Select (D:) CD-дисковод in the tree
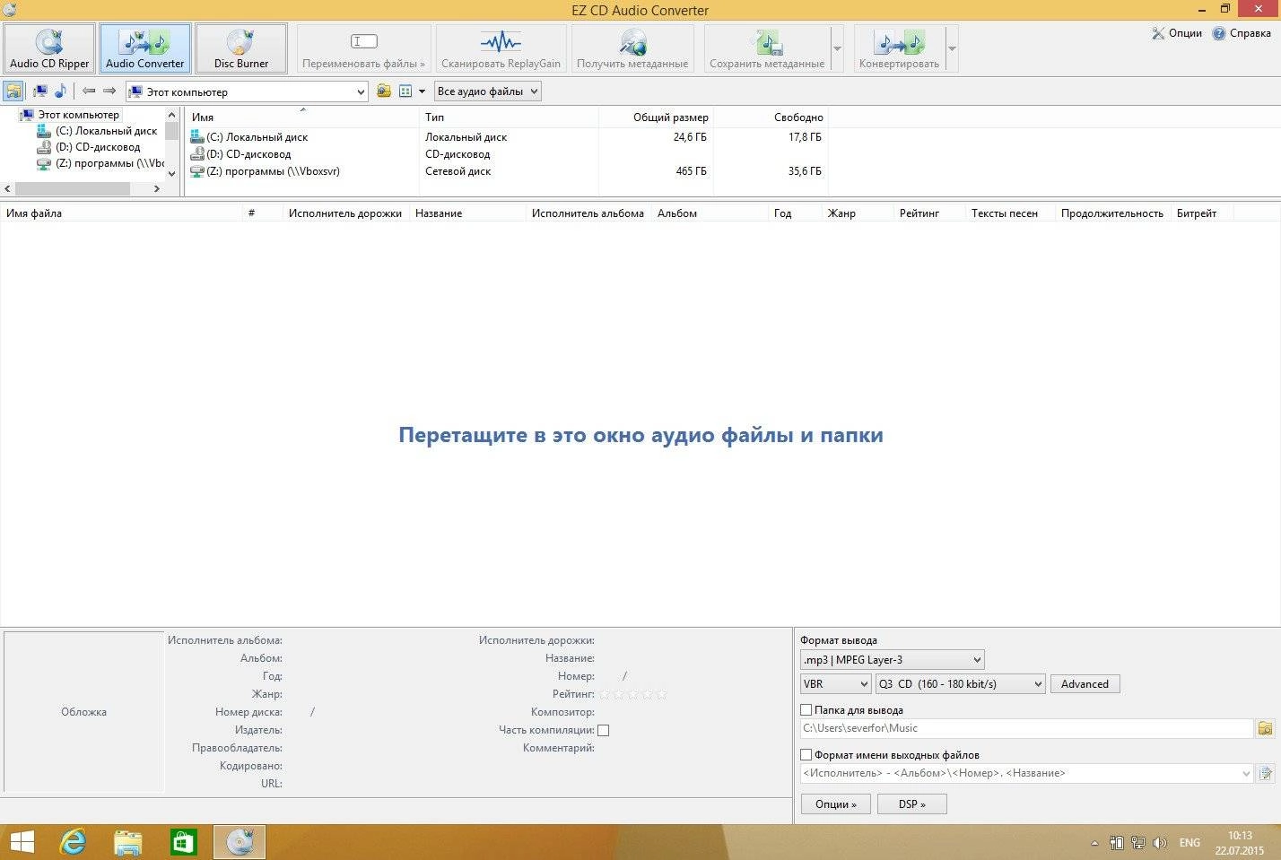The image size is (1281, 860). [98, 147]
